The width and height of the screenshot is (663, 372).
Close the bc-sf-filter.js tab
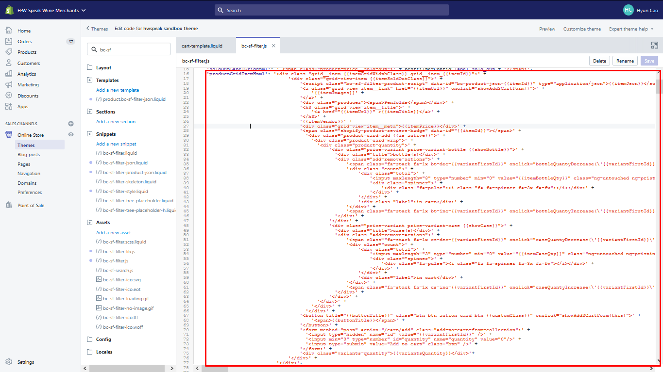[273, 46]
